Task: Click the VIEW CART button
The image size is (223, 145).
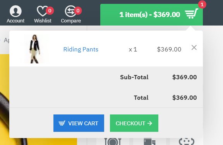Action: coord(79,123)
